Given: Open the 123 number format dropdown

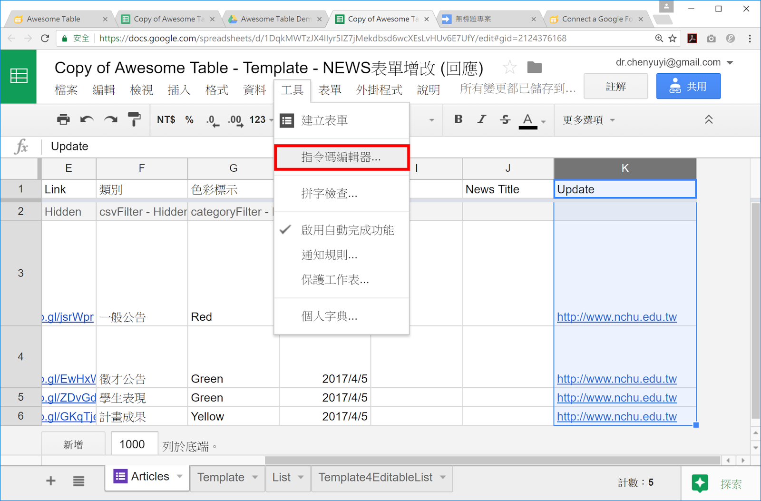Looking at the screenshot, I should point(261,120).
